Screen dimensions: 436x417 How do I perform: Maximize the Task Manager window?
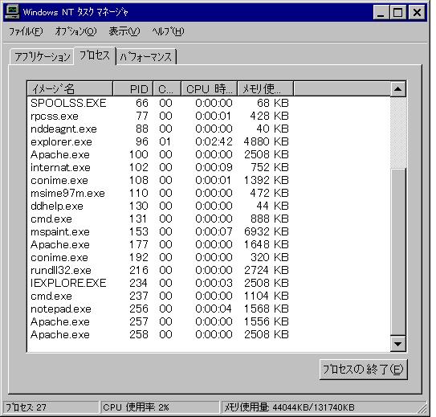pos(397,12)
